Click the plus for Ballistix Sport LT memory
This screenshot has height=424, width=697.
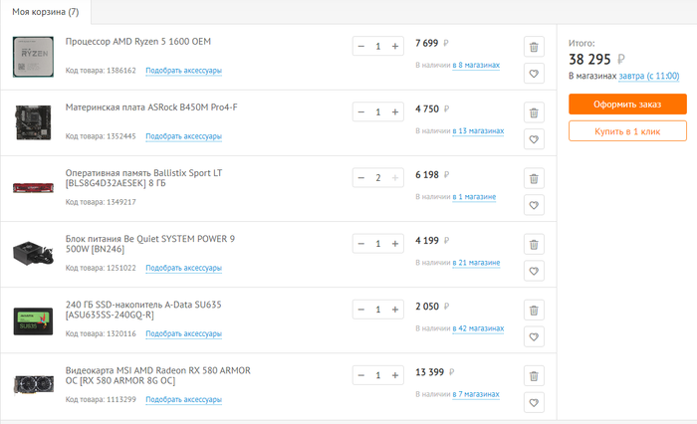pyautogui.click(x=394, y=178)
